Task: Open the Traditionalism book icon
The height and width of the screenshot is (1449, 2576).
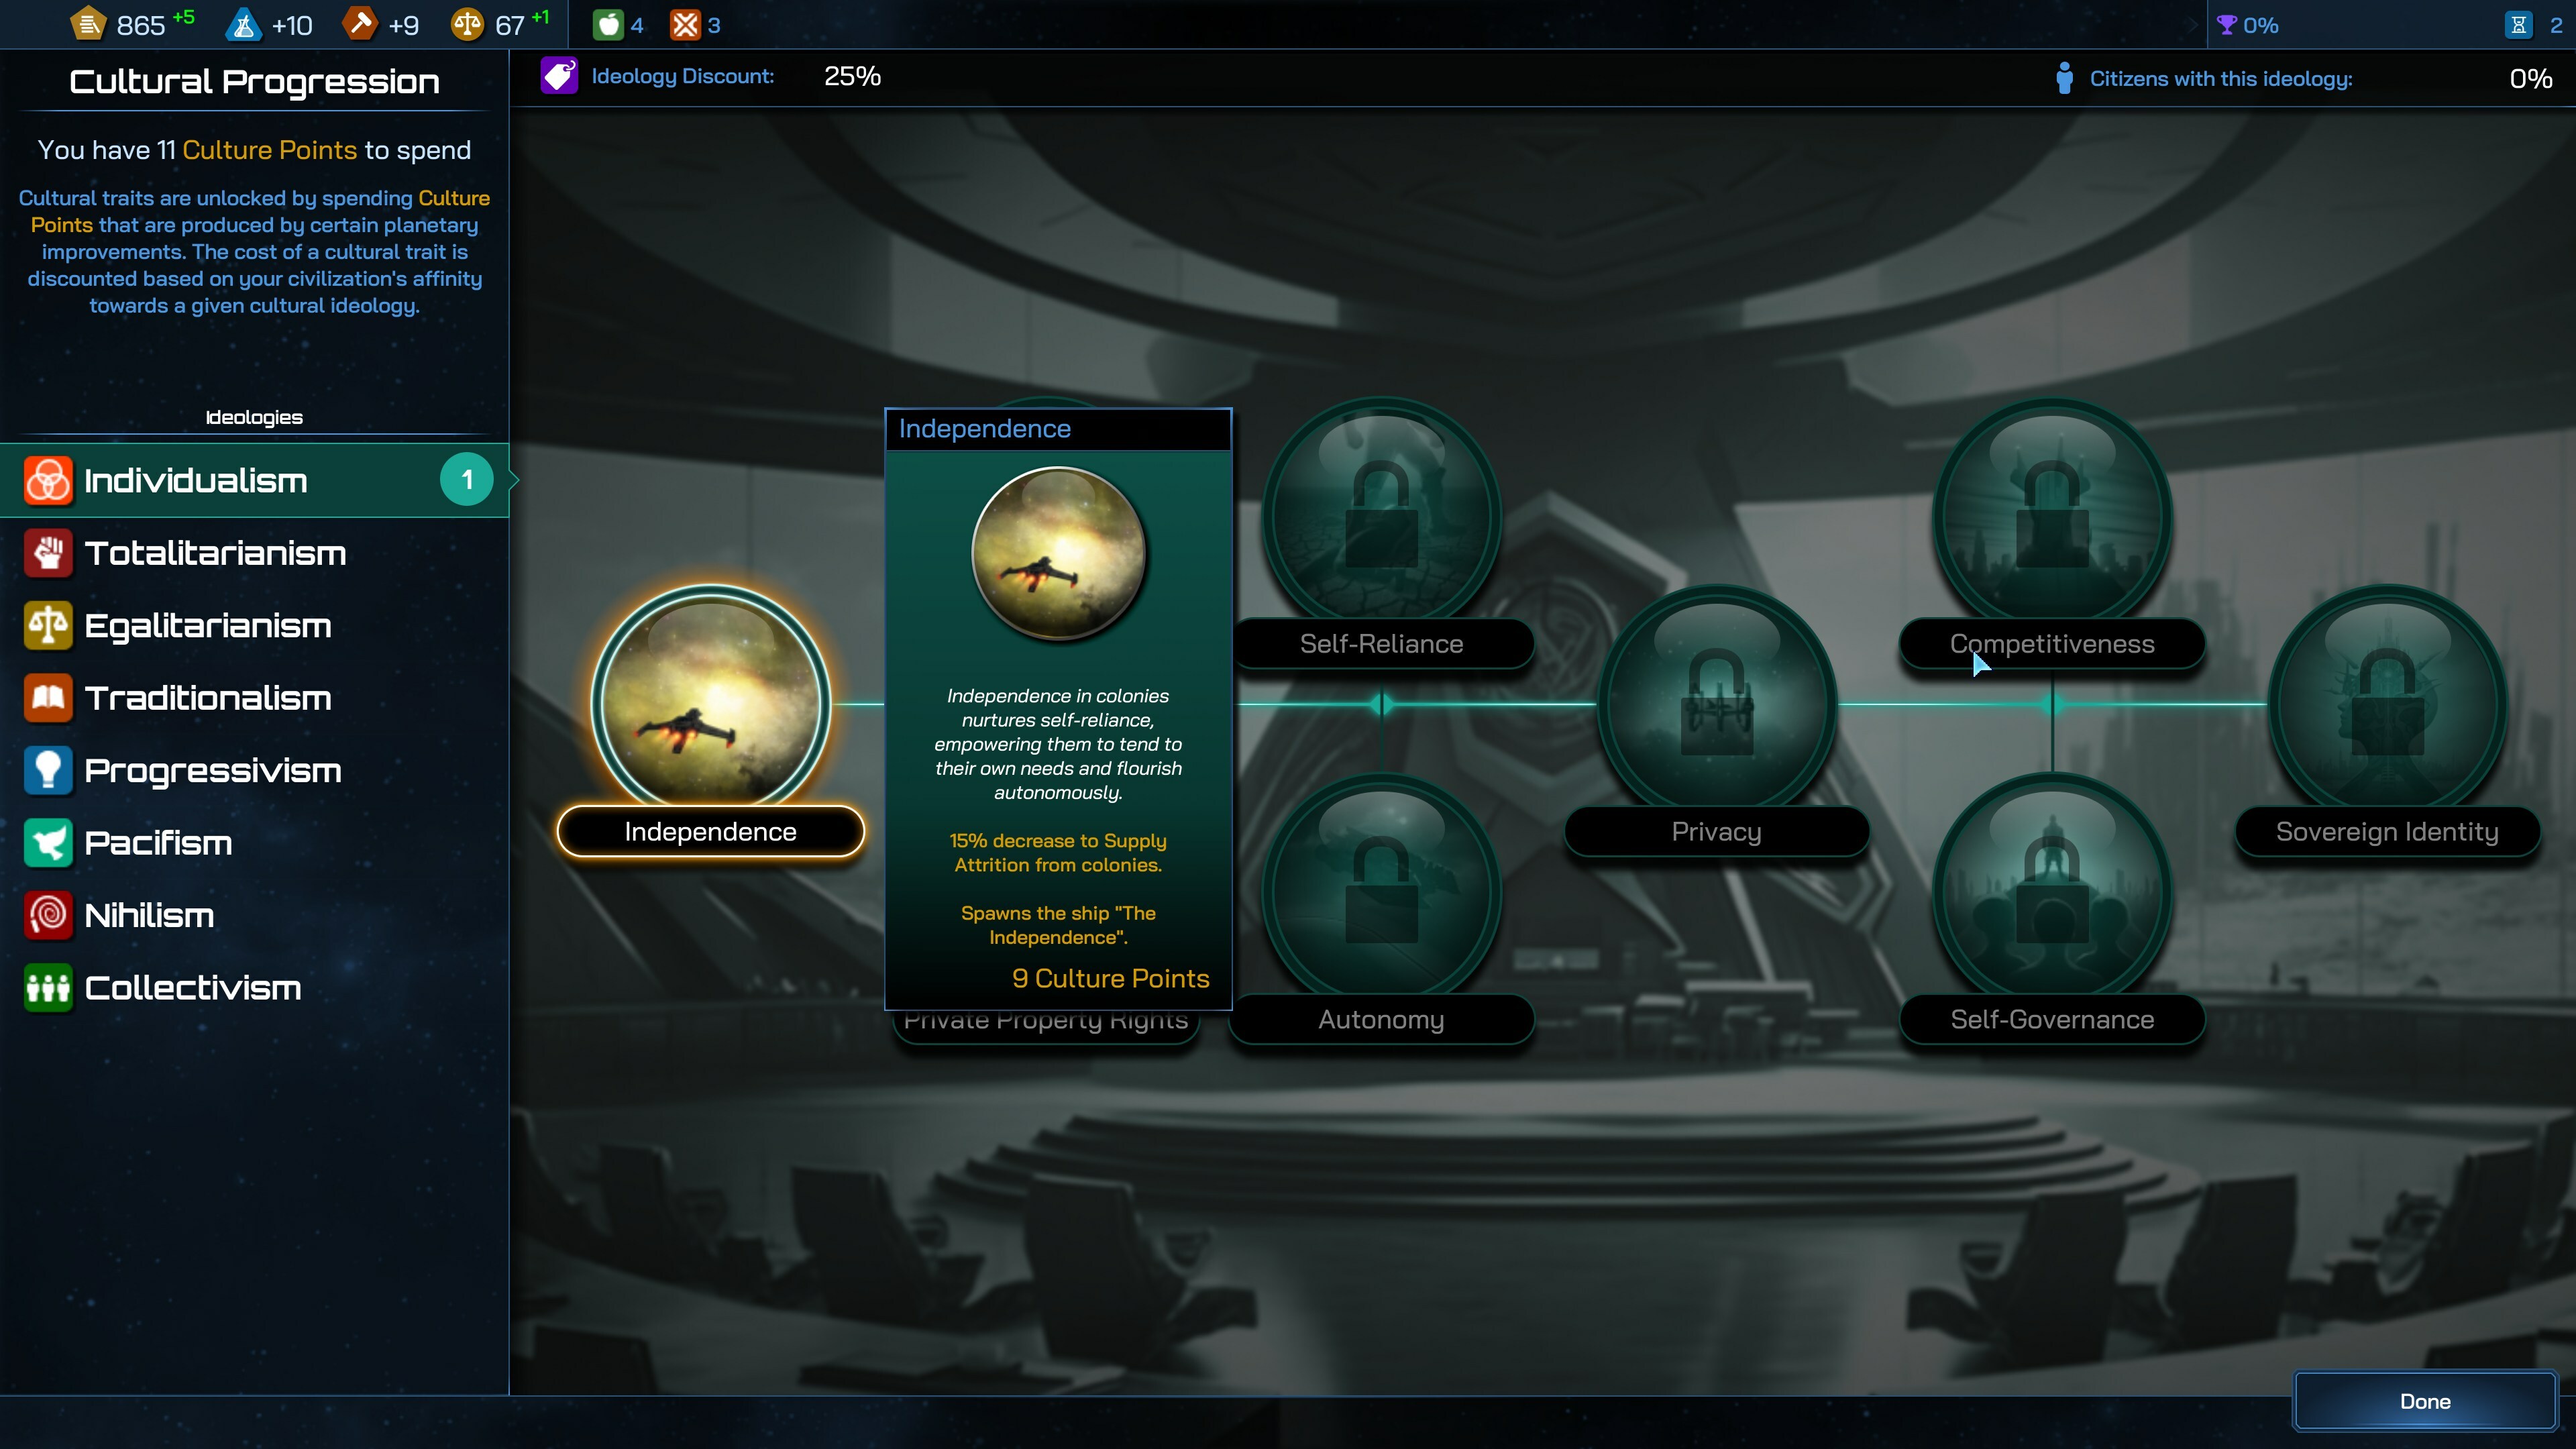Action: click(x=48, y=698)
